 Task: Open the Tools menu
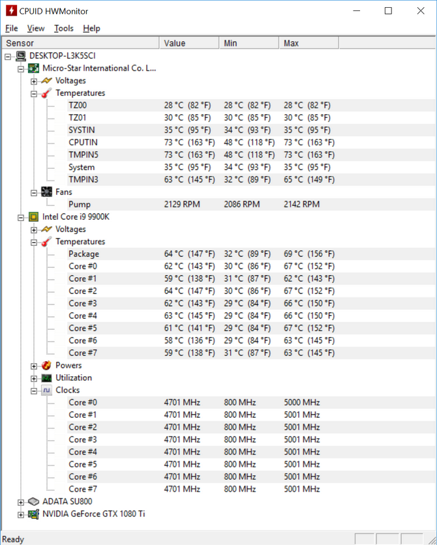[x=64, y=28]
